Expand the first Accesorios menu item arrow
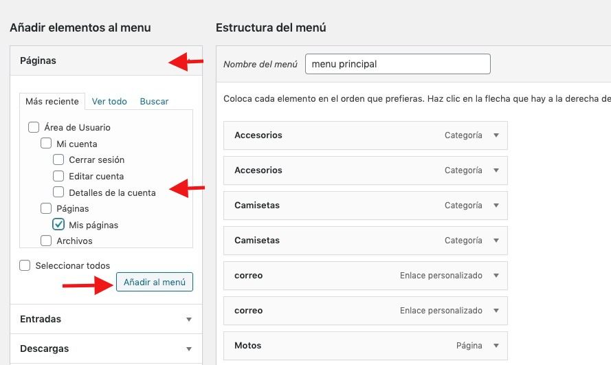Screen dimensions: 611x365 coord(496,135)
